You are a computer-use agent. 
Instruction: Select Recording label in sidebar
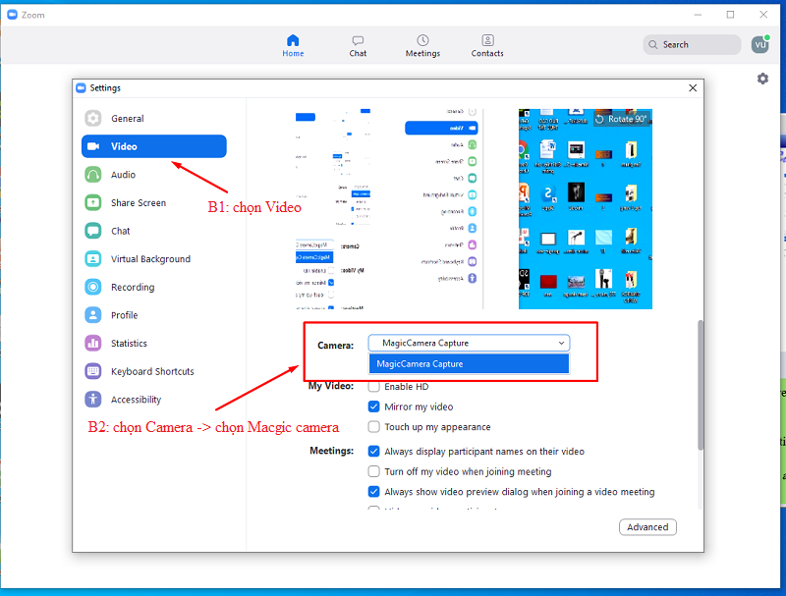[x=133, y=287]
